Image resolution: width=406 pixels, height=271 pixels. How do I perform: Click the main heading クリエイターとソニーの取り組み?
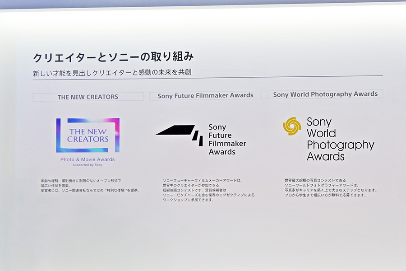coord(113,57)
